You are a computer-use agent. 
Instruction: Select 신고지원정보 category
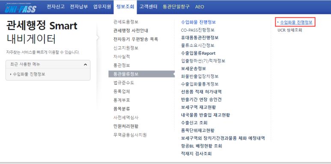pyautogui.click(x=126, y=48)
